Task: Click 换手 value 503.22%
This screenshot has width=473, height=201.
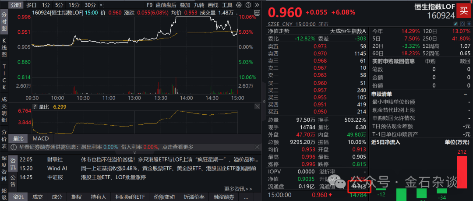Action: click(355, 120)
